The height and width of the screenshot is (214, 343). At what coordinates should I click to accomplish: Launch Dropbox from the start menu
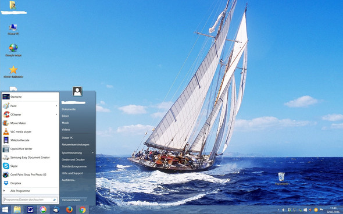click(30, 183)
